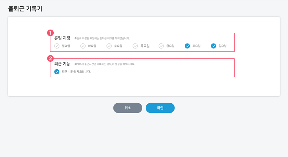Mark 금요일 as a holiday
This screenshot has height=157, width=288.
pos(161,46)
